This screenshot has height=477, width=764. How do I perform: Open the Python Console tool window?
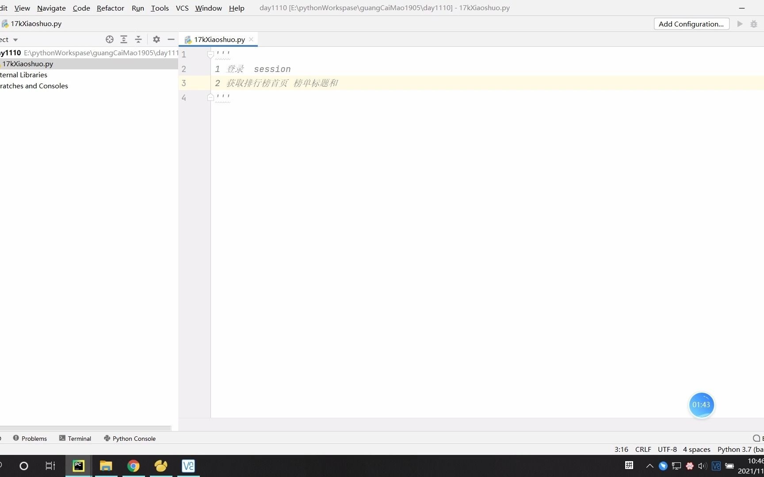(130, 438)
